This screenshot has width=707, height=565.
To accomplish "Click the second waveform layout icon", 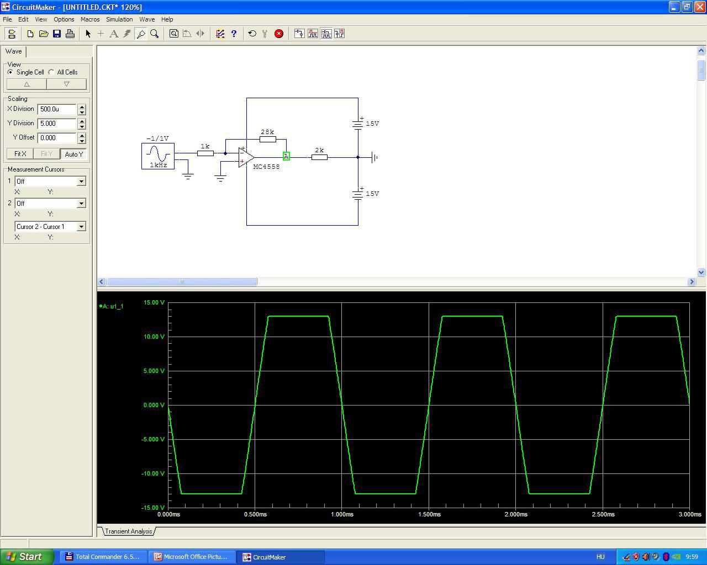I will tap(313, 34).
